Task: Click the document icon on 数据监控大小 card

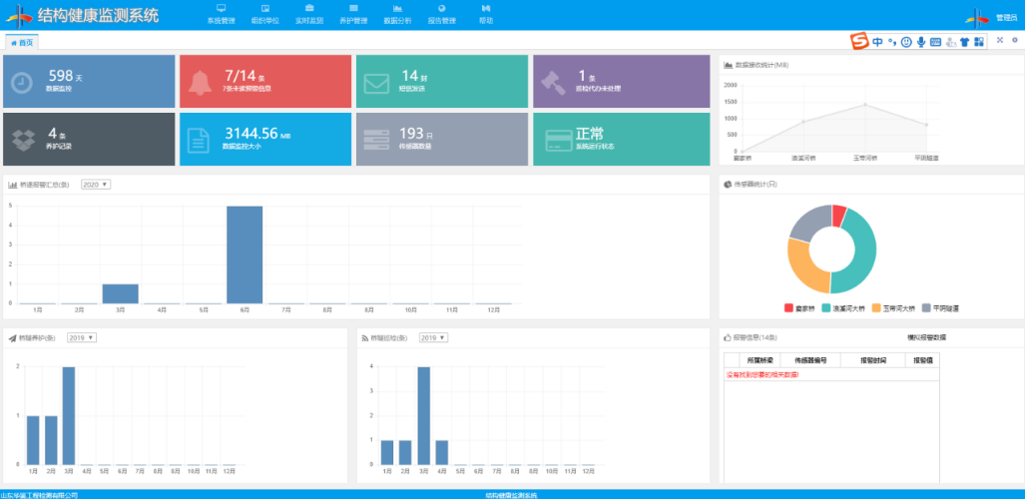Action: (200, 141)
